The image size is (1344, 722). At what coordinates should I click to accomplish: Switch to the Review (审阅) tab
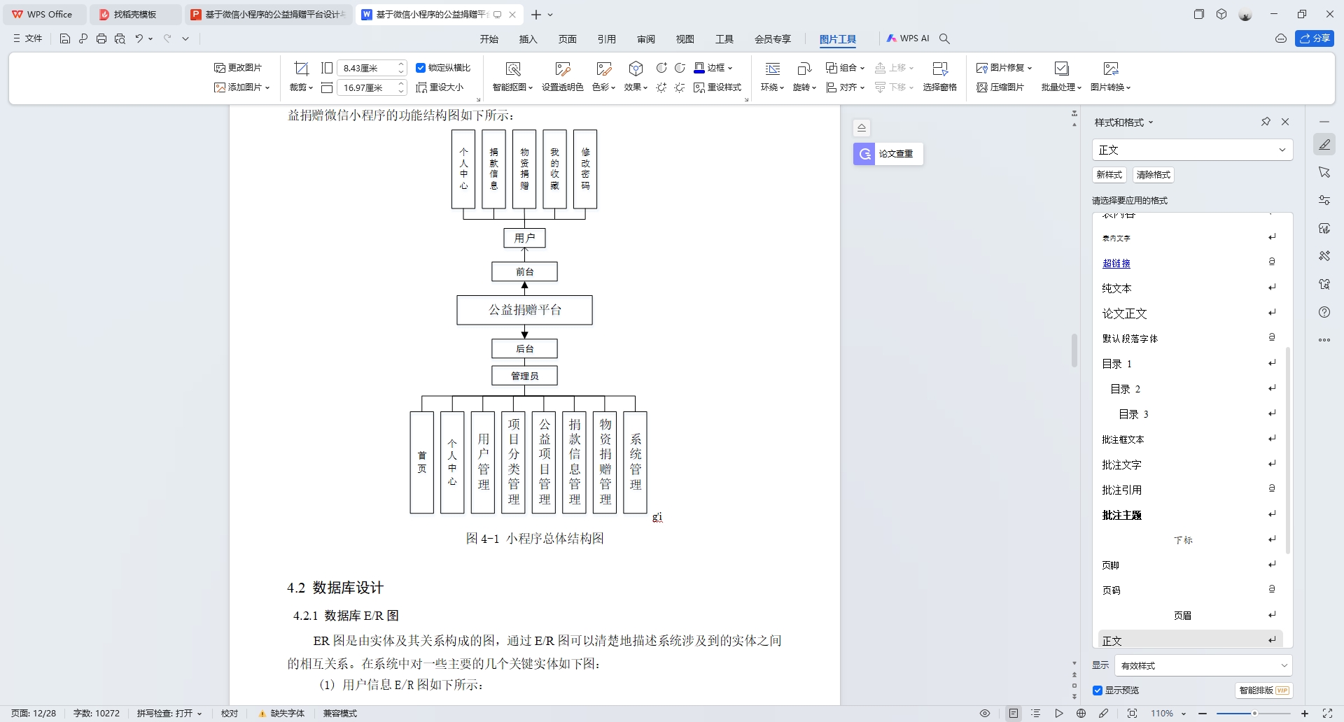(x=645, y=39)
